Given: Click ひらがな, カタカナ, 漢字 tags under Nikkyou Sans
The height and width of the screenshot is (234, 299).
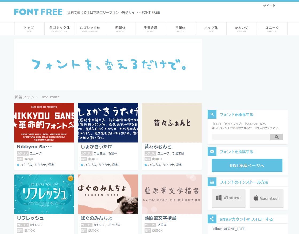Looking at the screenshot, I should pyautogui.click(x=37, y=165).
